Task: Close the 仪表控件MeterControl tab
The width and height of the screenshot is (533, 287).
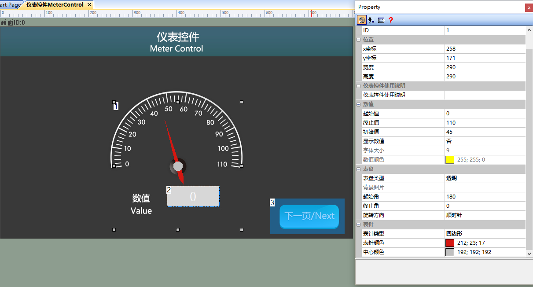Action: (x=89, y=4)
